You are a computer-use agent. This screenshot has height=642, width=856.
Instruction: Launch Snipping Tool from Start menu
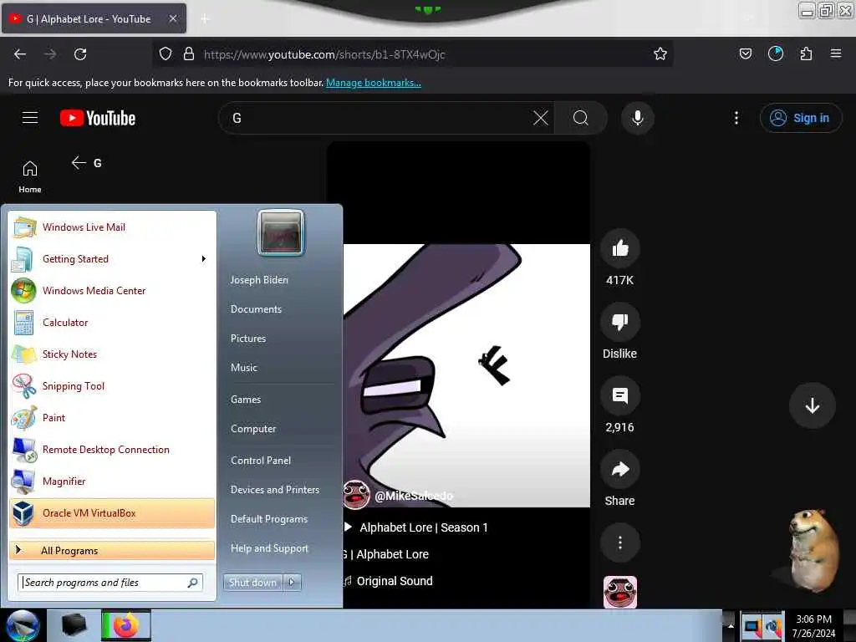coord(112,386)
